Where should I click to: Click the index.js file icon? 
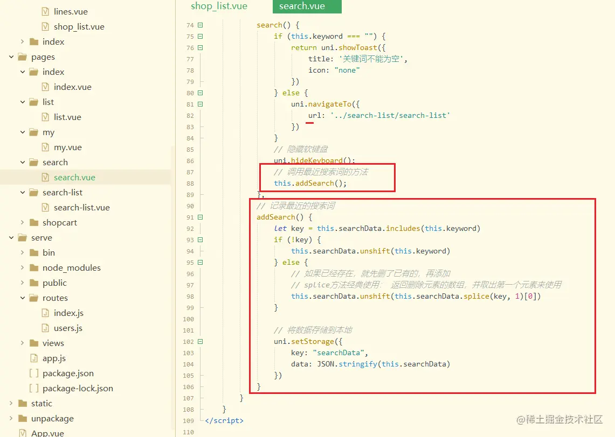pos(45,313)
